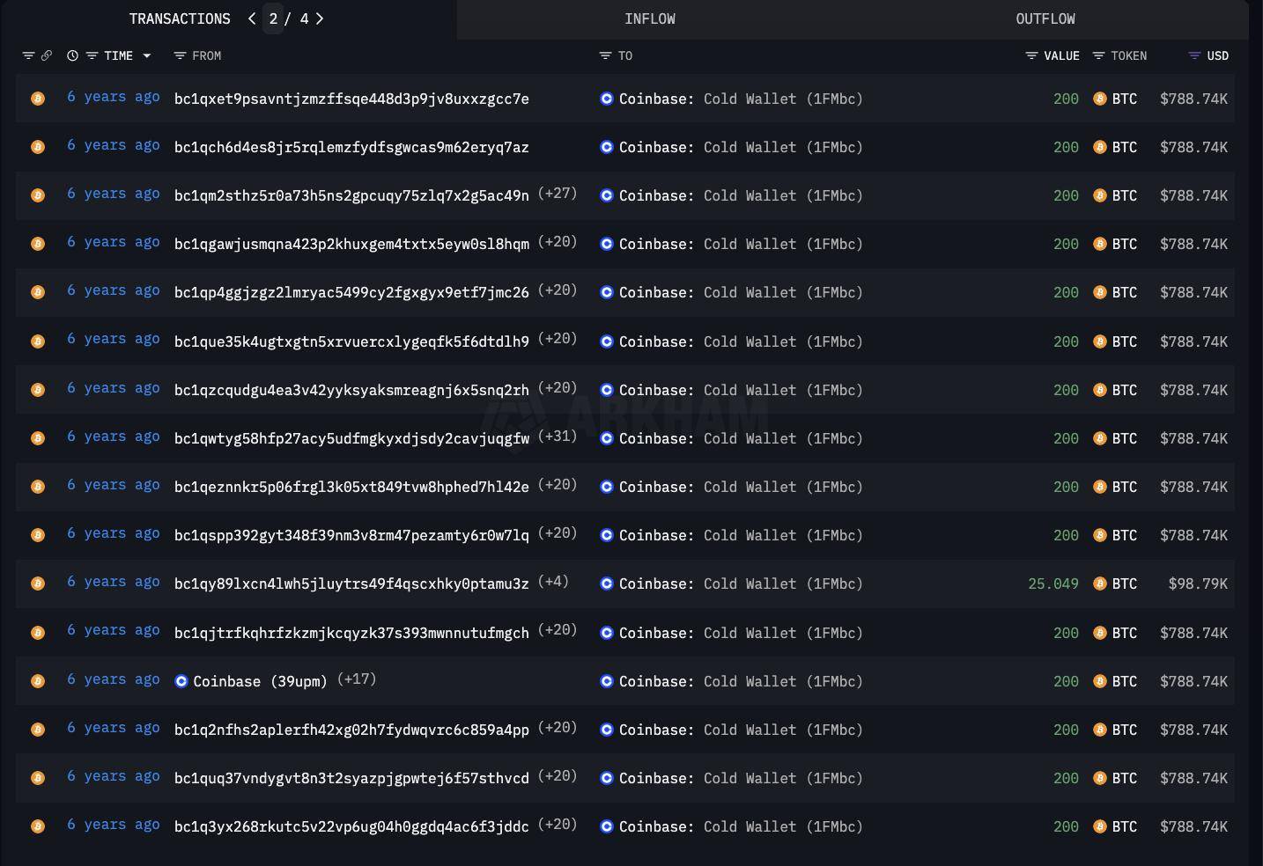Click BTC token icon in the first row

(x=1099, y=99)
